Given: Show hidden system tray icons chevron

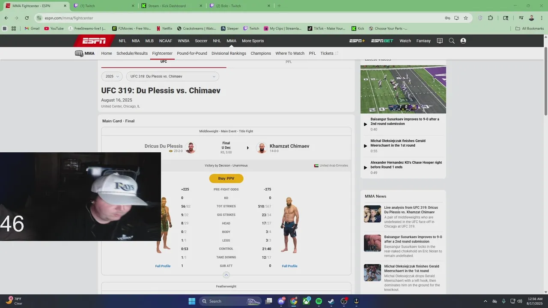Looking at the screenshot, I should click(485, 301).
